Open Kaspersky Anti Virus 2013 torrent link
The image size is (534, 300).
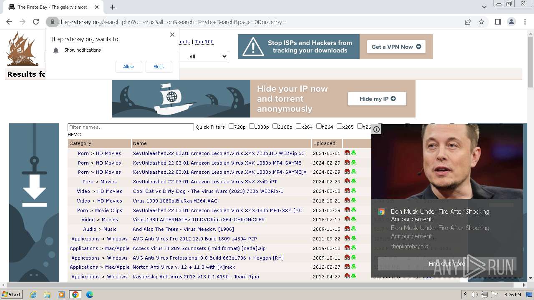click(x=196, y=277)
